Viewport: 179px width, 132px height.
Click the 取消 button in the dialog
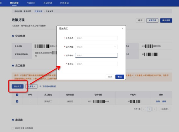pyautogui.click(x=110, y=77)
